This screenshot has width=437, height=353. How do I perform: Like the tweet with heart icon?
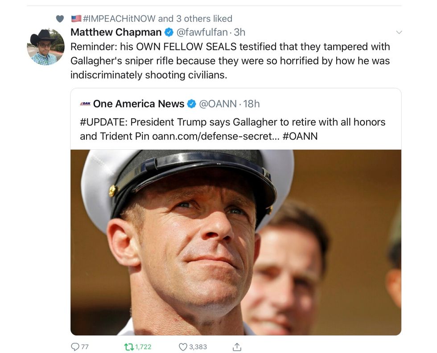[183, 346]
